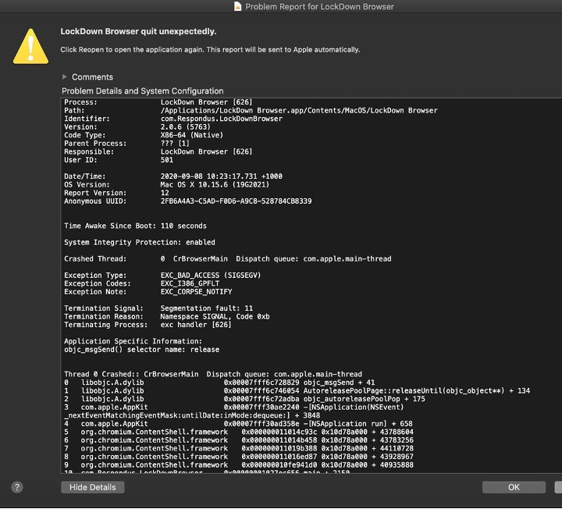Select stack frame 0 'objc_msgSend + 41'

[219, 383]
